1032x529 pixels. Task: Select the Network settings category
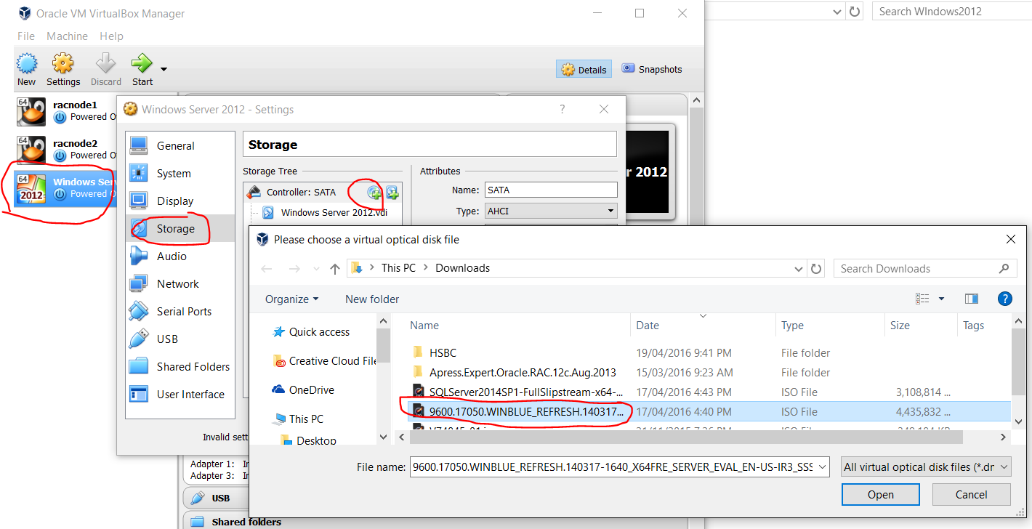(177, 284)
